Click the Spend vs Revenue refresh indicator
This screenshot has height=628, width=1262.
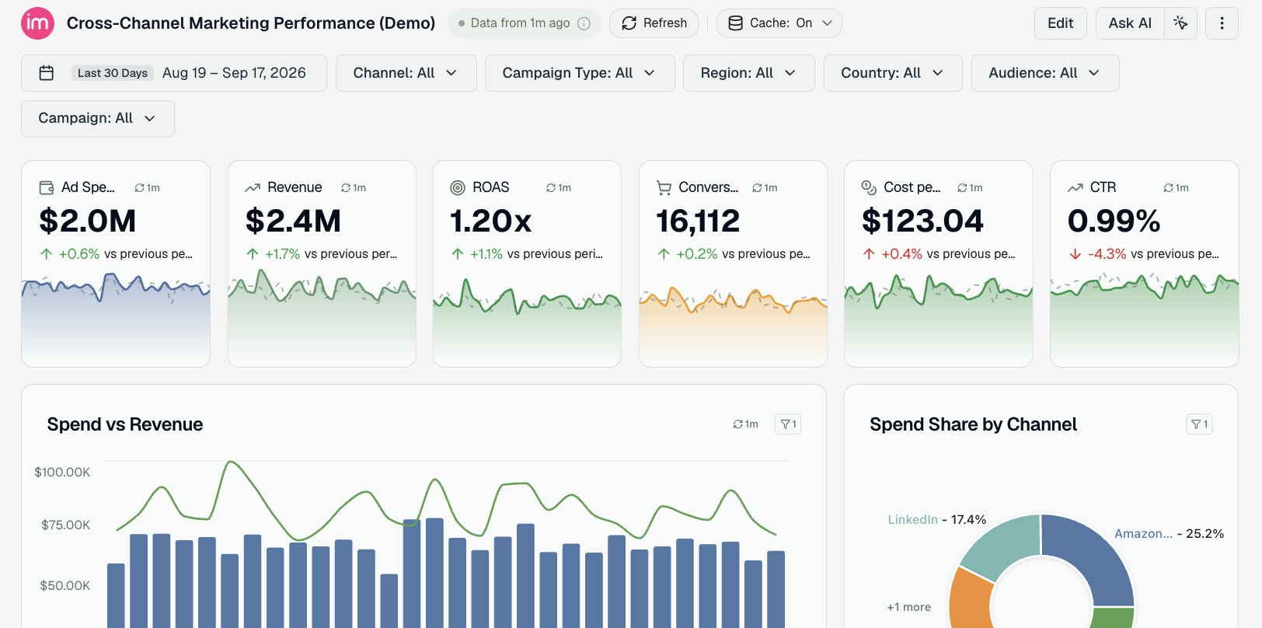coord(745,424)
